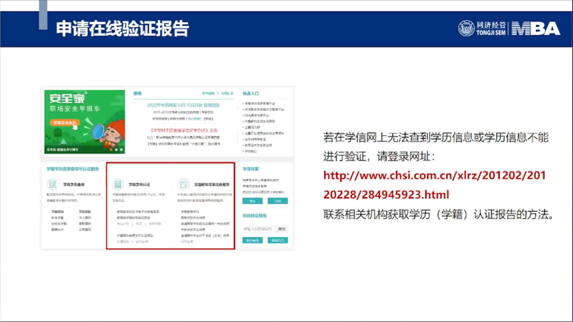Open the 2020年考研网报 headline link
The width and height of the screenshot is (573, 322).
click(x=183, y=105)
